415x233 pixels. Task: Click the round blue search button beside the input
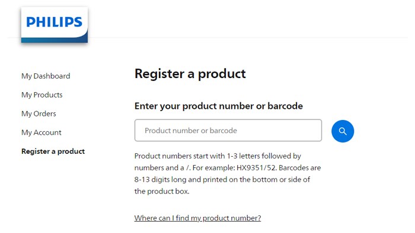[343, 131]
